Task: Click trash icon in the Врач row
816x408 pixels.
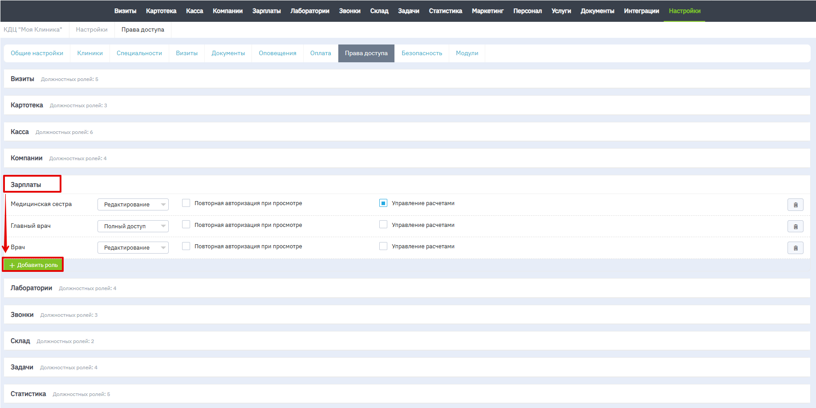Action: (795, 248)
